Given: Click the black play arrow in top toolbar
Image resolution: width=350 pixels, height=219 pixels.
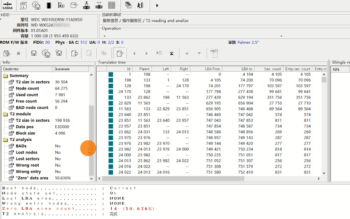Looking at the screenshot, I should point(157,5).
